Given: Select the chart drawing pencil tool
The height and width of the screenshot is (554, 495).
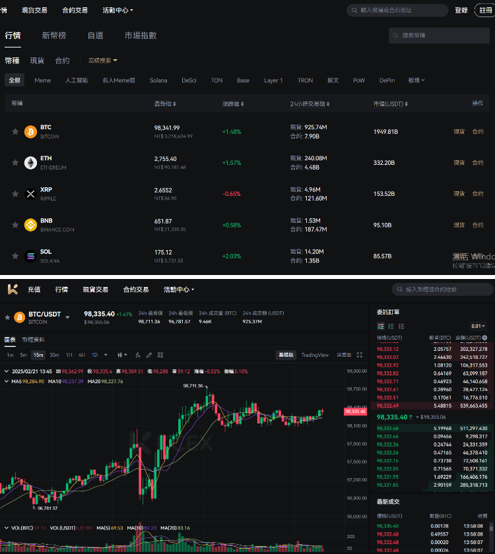Looking at the screenshot, I should pyautogui.click(x=149, y=355).
